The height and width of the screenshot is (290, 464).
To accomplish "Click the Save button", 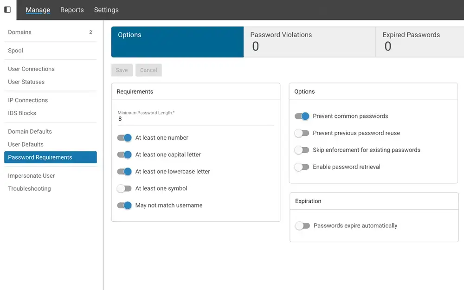I will [x=122, y=70].
